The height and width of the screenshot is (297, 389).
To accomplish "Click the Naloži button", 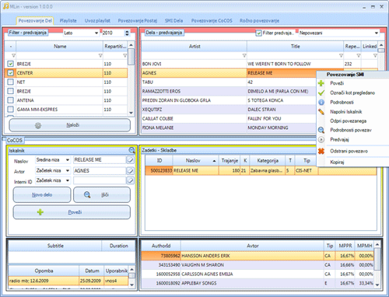I will 70,125.
